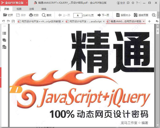This screenshot has width=160, height=128.
Task: Click the zoom out magnifier icon
Action: point(154,15)
